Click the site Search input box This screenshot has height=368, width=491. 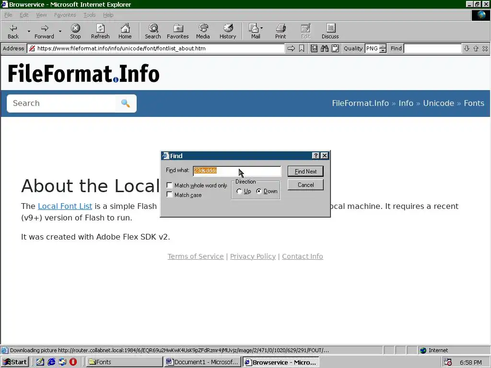point(62,103)
